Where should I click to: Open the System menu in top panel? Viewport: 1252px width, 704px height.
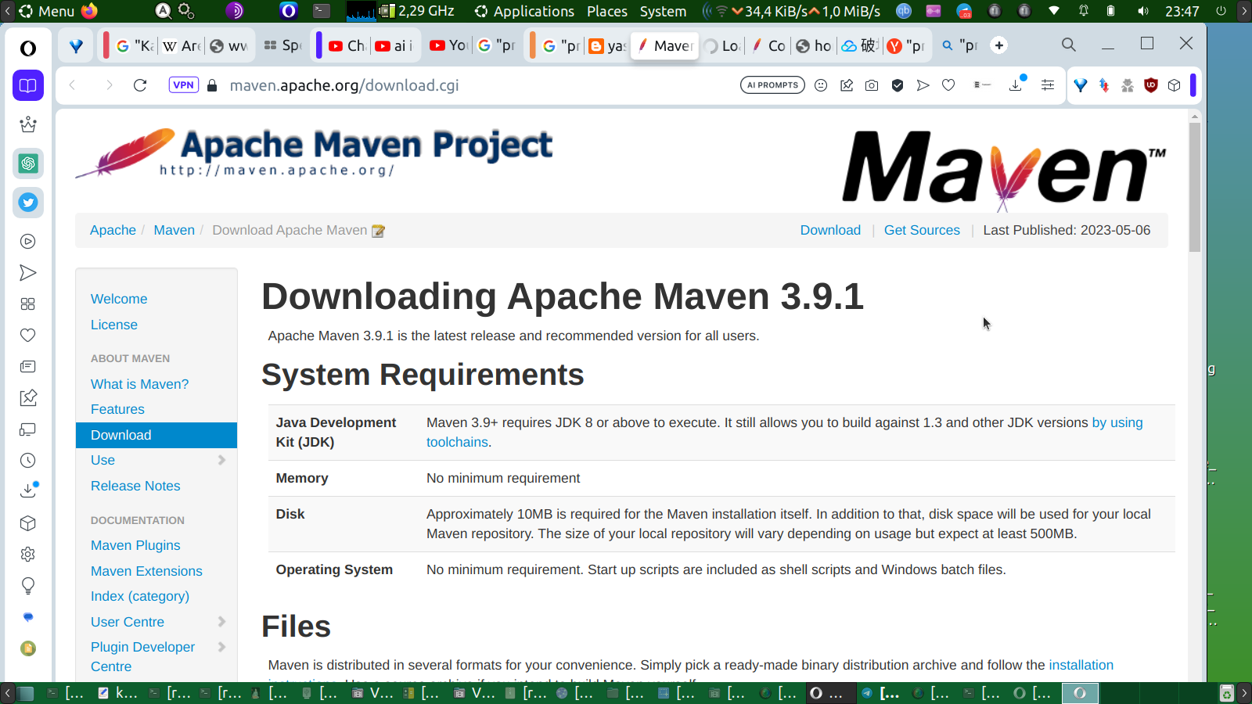click(x=663, y=11)
